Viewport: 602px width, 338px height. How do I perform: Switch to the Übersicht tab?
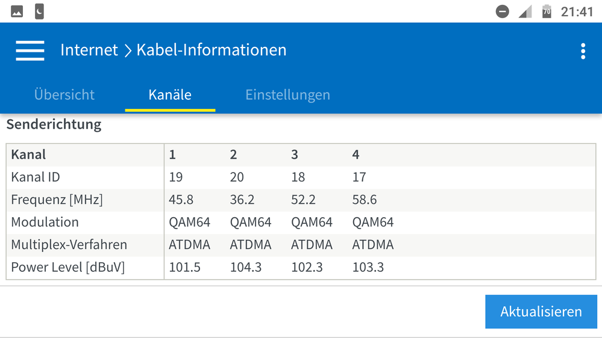[64, 94]
